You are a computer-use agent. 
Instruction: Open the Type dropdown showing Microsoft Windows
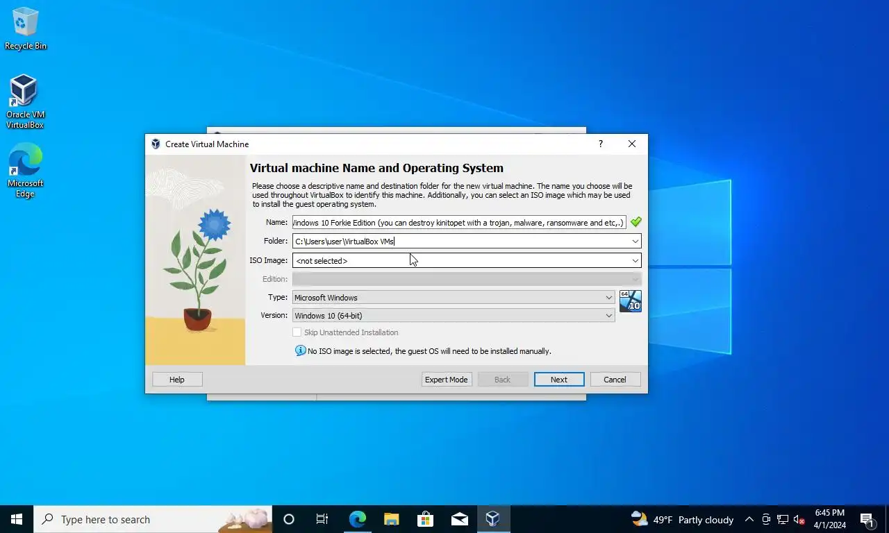click(454, 297)
